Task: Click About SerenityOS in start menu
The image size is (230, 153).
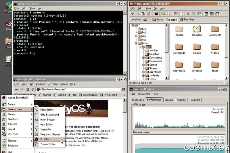Action: point(17,98)
